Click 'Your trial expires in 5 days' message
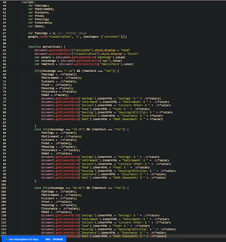The width and height of the screenshot is (226, 242). point(24,239)
